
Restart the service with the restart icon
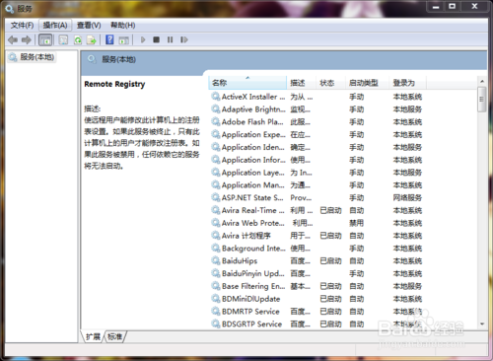(x=184, y=39)
